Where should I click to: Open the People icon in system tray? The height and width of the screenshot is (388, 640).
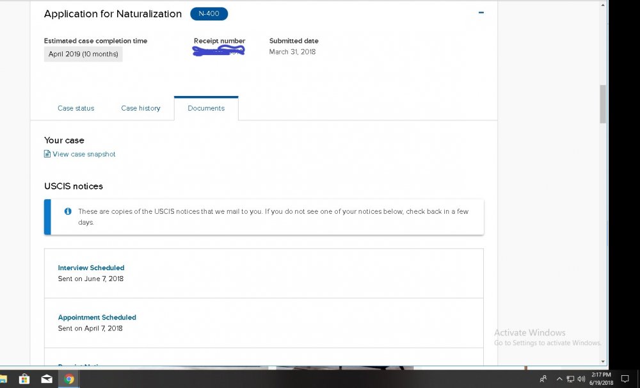543,379
